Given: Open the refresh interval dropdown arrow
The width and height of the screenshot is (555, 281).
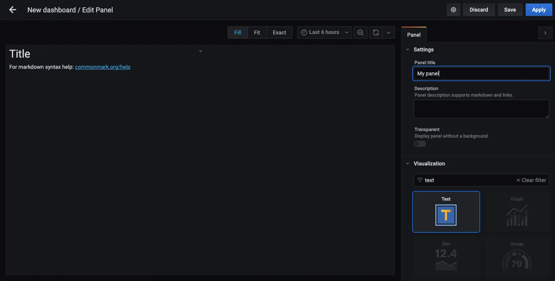Looking at the screenshot, I should [389, 32].
